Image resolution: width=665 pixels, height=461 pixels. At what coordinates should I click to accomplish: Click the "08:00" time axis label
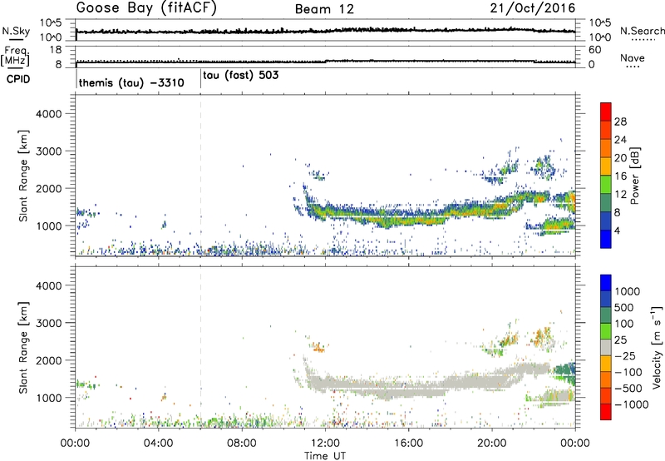pyautogui.click(x=242, y=444)
